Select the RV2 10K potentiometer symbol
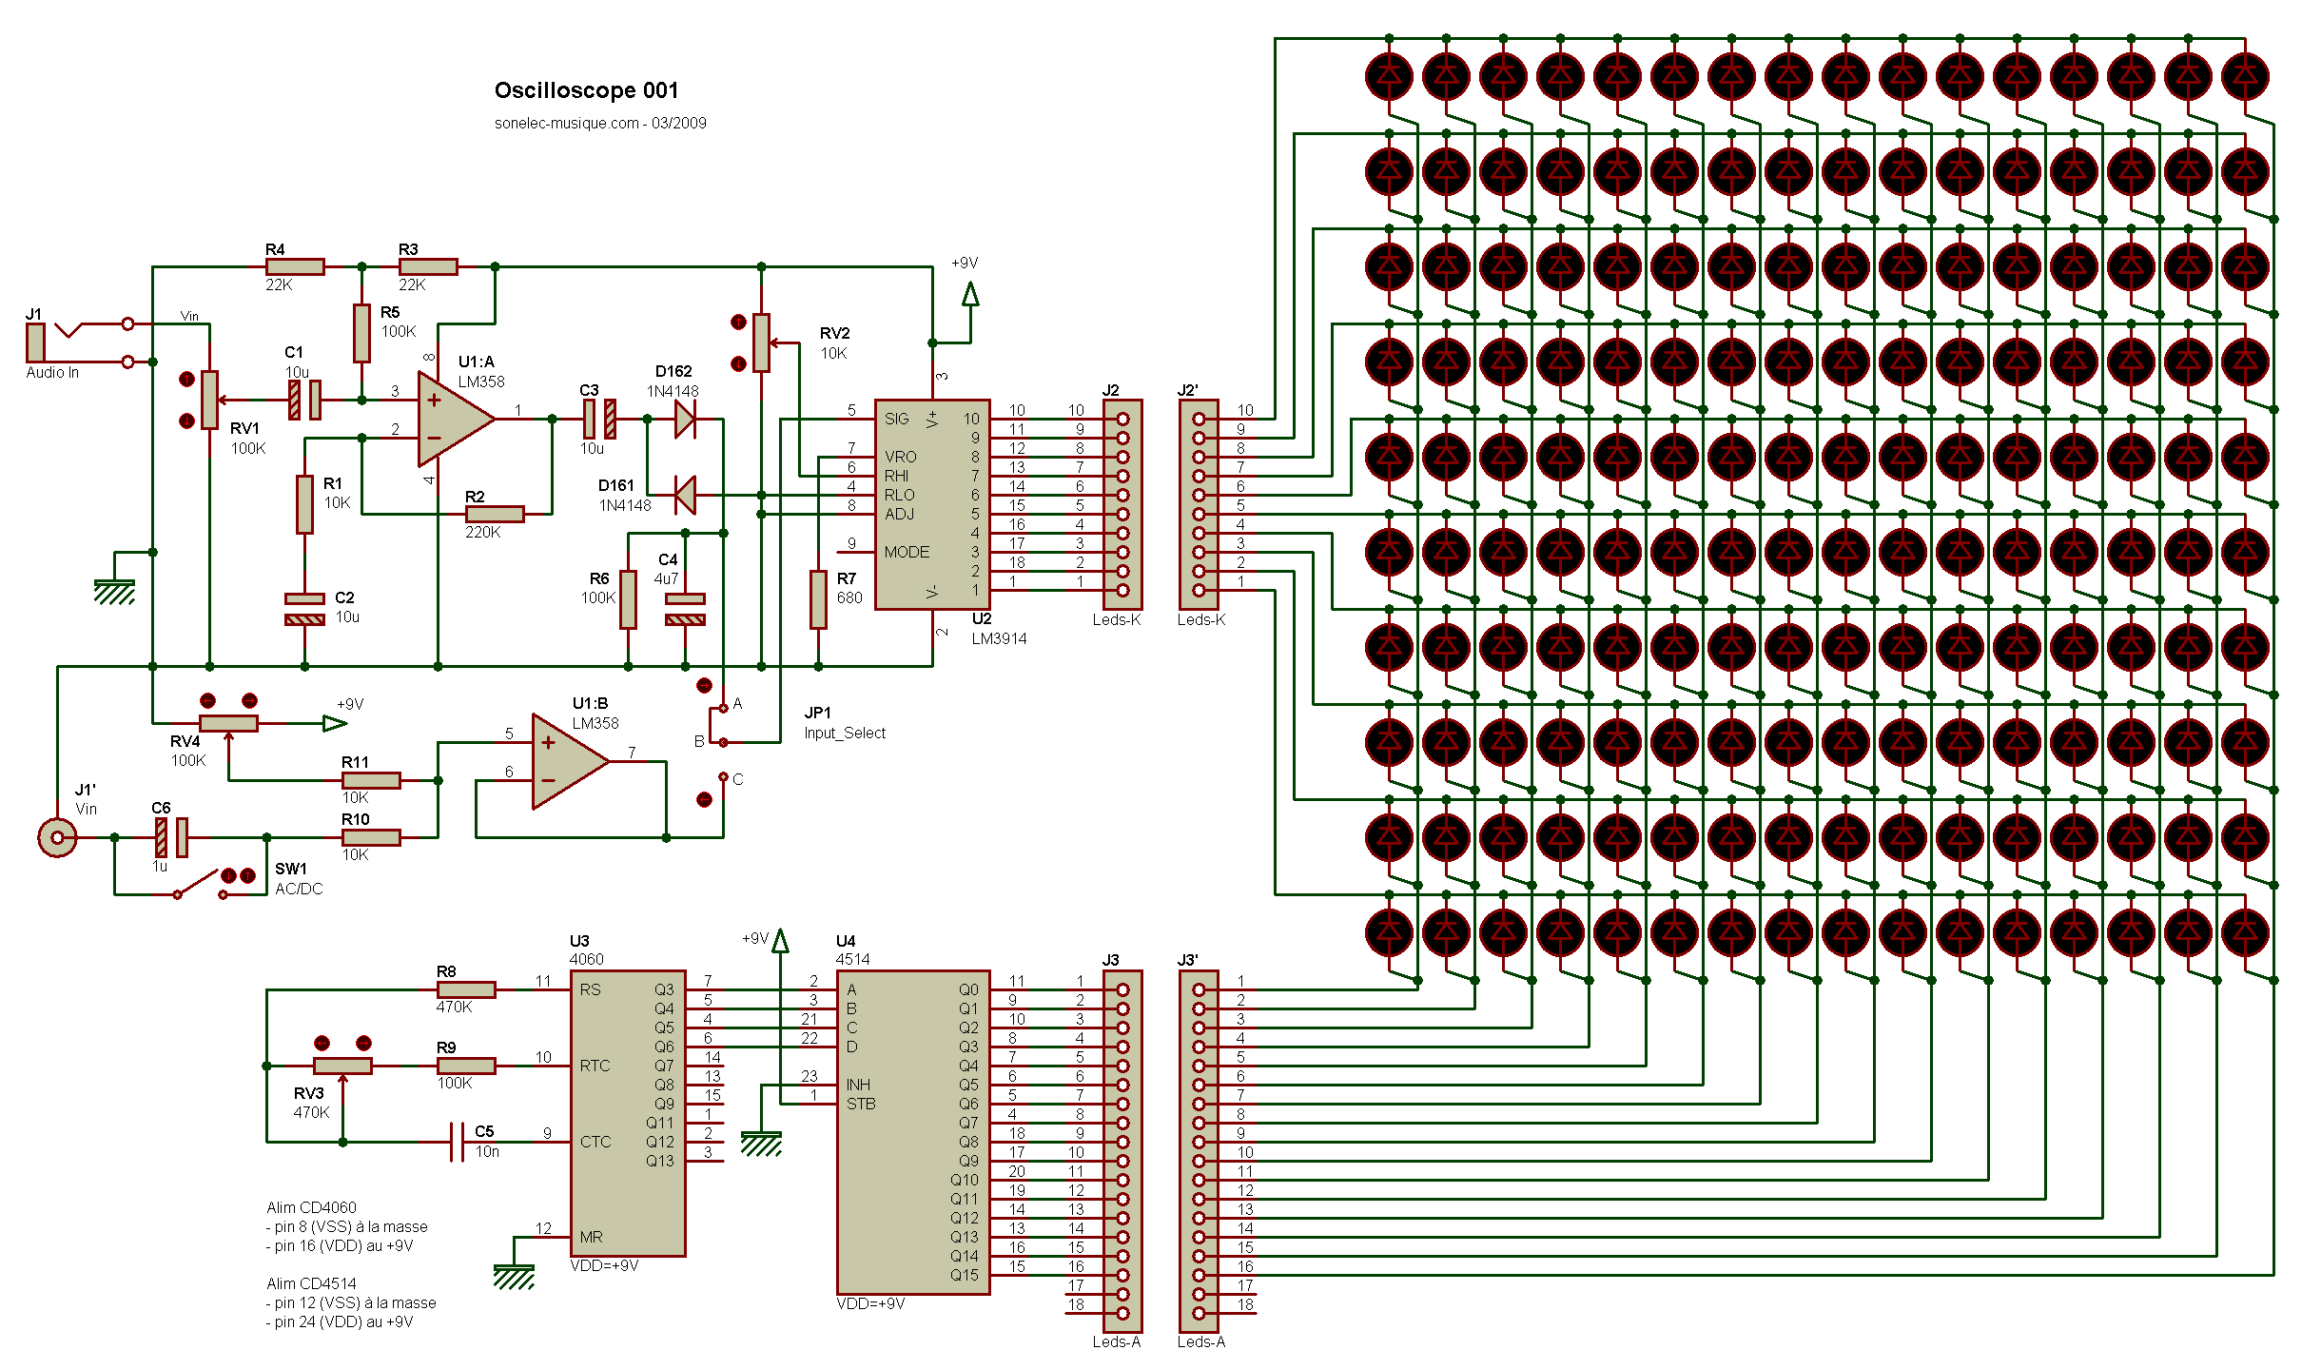2302x1370 pixels. 761,342
